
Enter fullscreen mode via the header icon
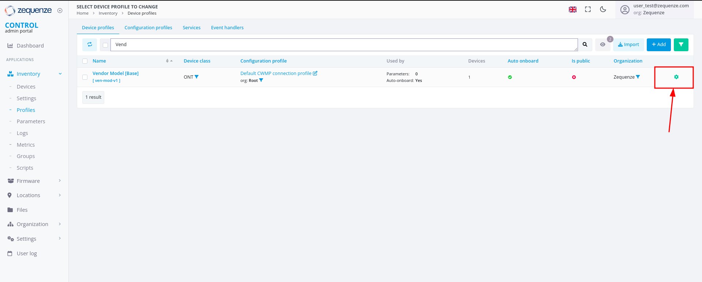click(x=587, y=10)
